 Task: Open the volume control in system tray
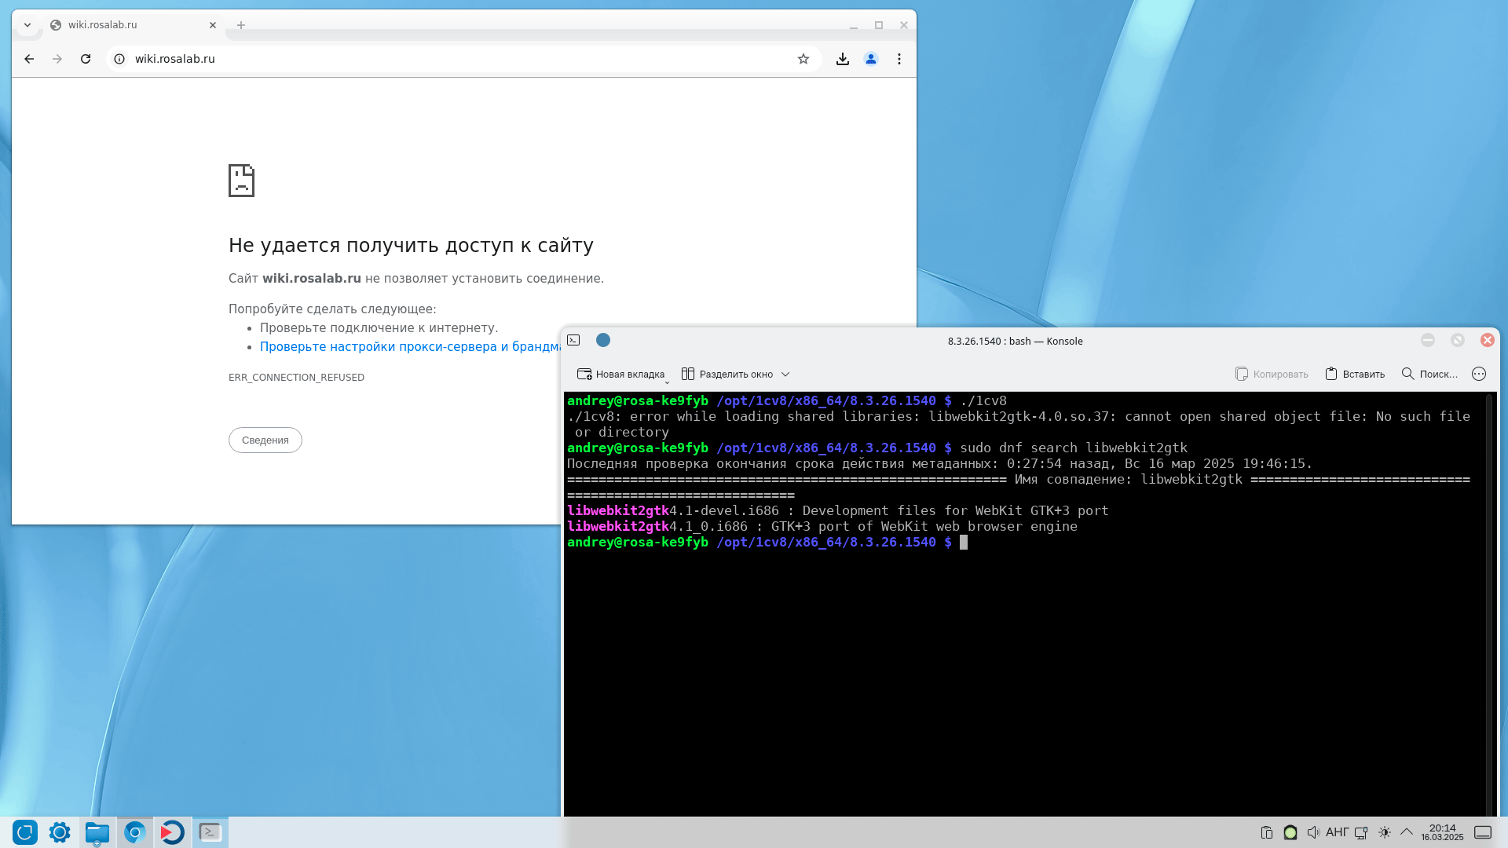click(1313, 832)
